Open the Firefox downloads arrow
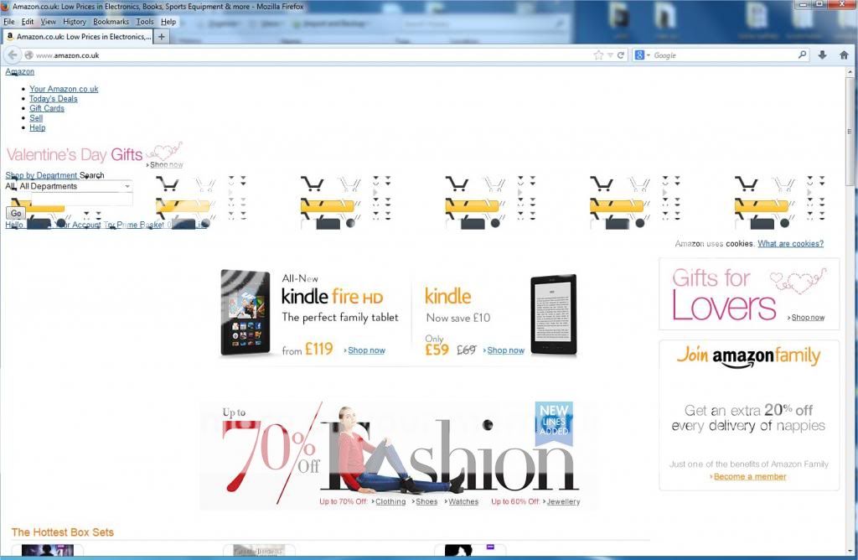This screenshot has height=560, width=858. click(822, 54)
